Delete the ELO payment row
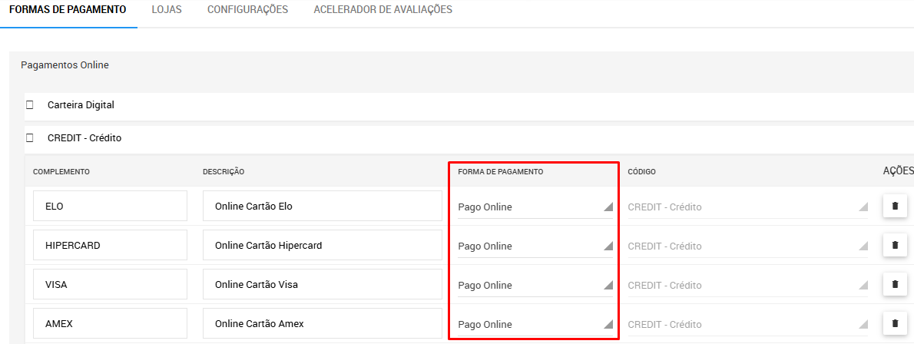The width and height of the screenshot is (914, 344). [x=895, y=206]
